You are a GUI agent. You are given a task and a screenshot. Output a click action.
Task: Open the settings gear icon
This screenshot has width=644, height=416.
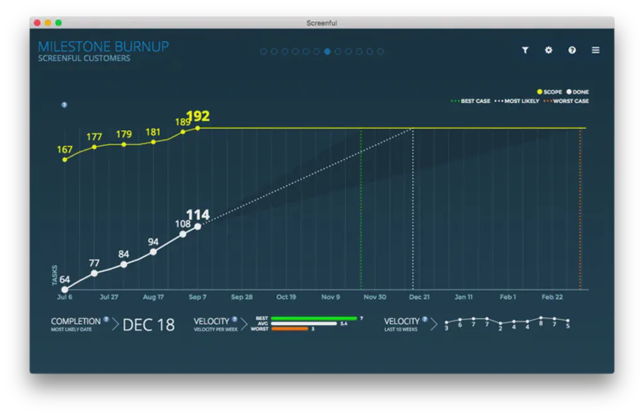coord(548,50)
